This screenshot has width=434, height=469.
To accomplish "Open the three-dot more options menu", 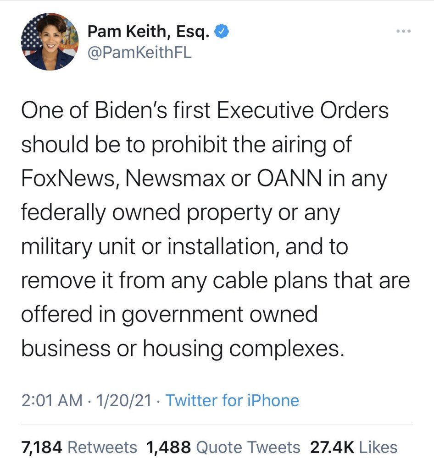I will tap(403, 31).
